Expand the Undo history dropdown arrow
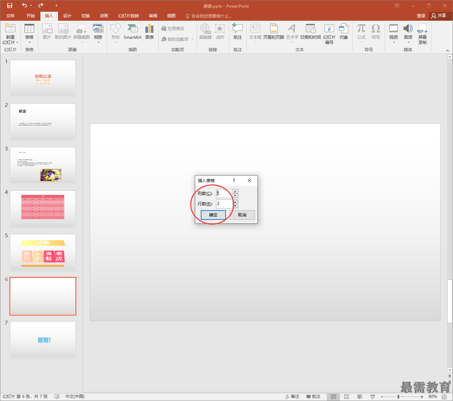Screen dimensions: 453x401 [x=31, y=6]
